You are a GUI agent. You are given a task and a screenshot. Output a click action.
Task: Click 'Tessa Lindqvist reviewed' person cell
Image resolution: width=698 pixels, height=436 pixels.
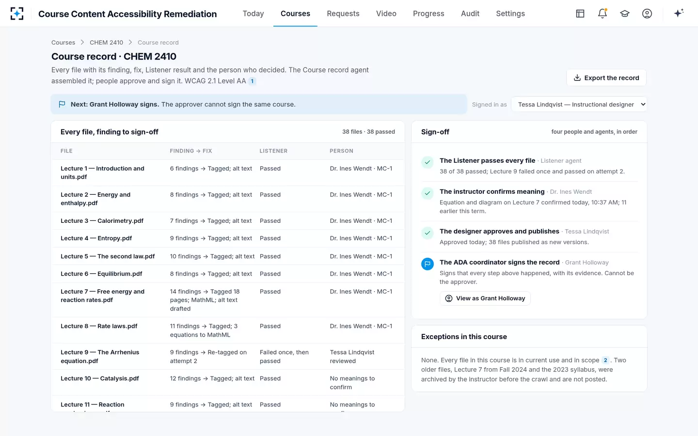tap(352, 357)
